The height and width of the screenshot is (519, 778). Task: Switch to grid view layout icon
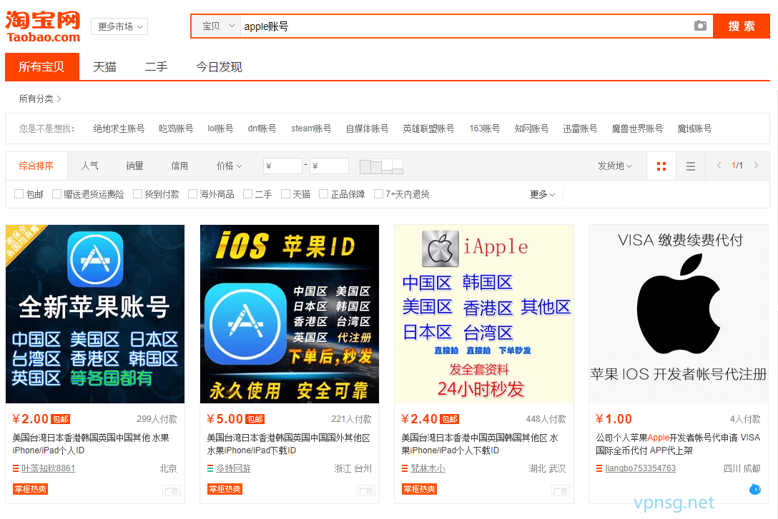pos(661,166)
